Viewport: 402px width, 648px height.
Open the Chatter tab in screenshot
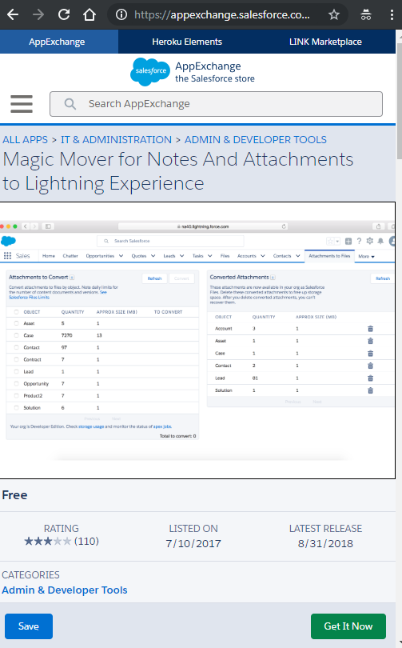click(70, 256)
